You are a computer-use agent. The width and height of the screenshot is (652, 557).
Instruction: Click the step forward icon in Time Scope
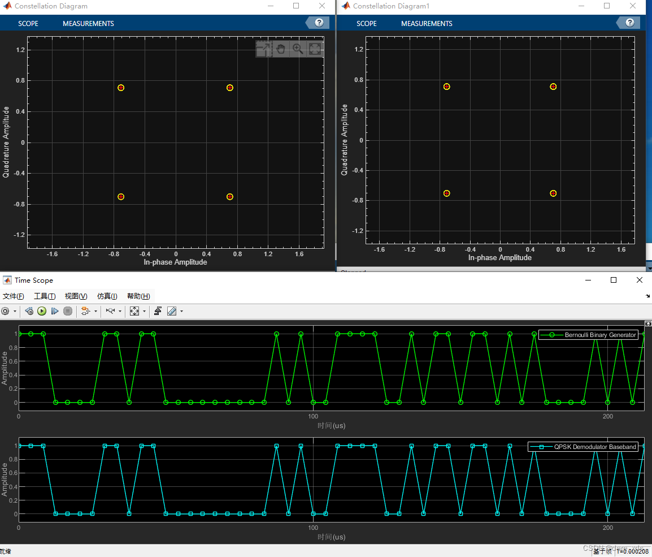click(x=55, y=311)
